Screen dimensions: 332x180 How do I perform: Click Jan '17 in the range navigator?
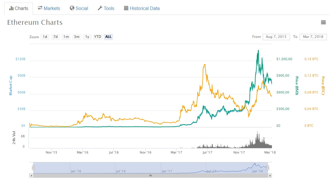pyautogui.click(x=167, y=171)
